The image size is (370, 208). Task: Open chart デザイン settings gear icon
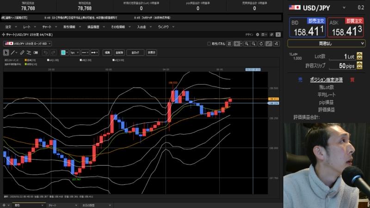click(x=257, y=35)
